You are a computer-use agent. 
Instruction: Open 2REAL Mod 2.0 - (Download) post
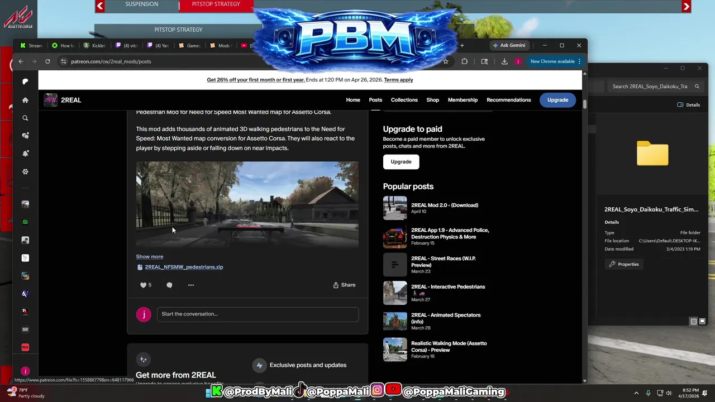pyautogui.click(x=445, y=205)
